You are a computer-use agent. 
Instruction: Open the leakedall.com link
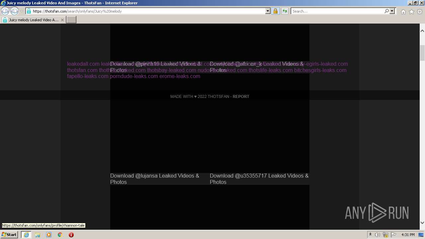pos(83,64)
